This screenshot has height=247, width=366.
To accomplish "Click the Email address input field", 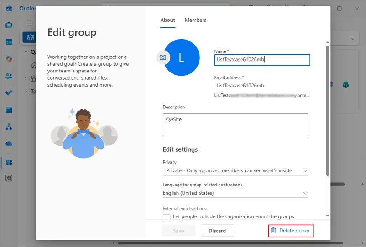I will point(262,86).
